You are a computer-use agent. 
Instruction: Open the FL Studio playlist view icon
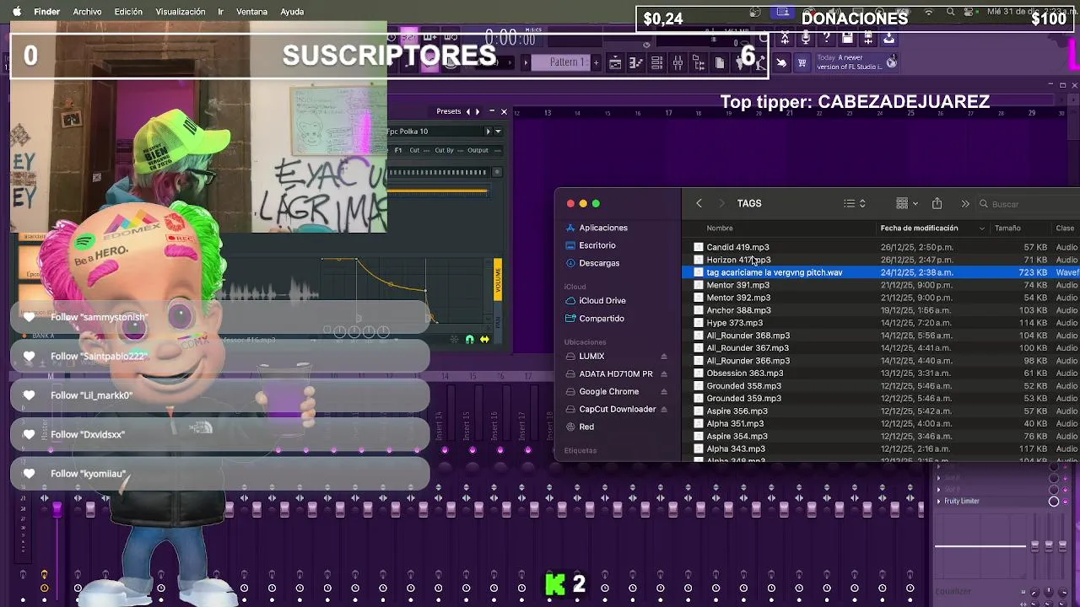click(x=615, y=63)
